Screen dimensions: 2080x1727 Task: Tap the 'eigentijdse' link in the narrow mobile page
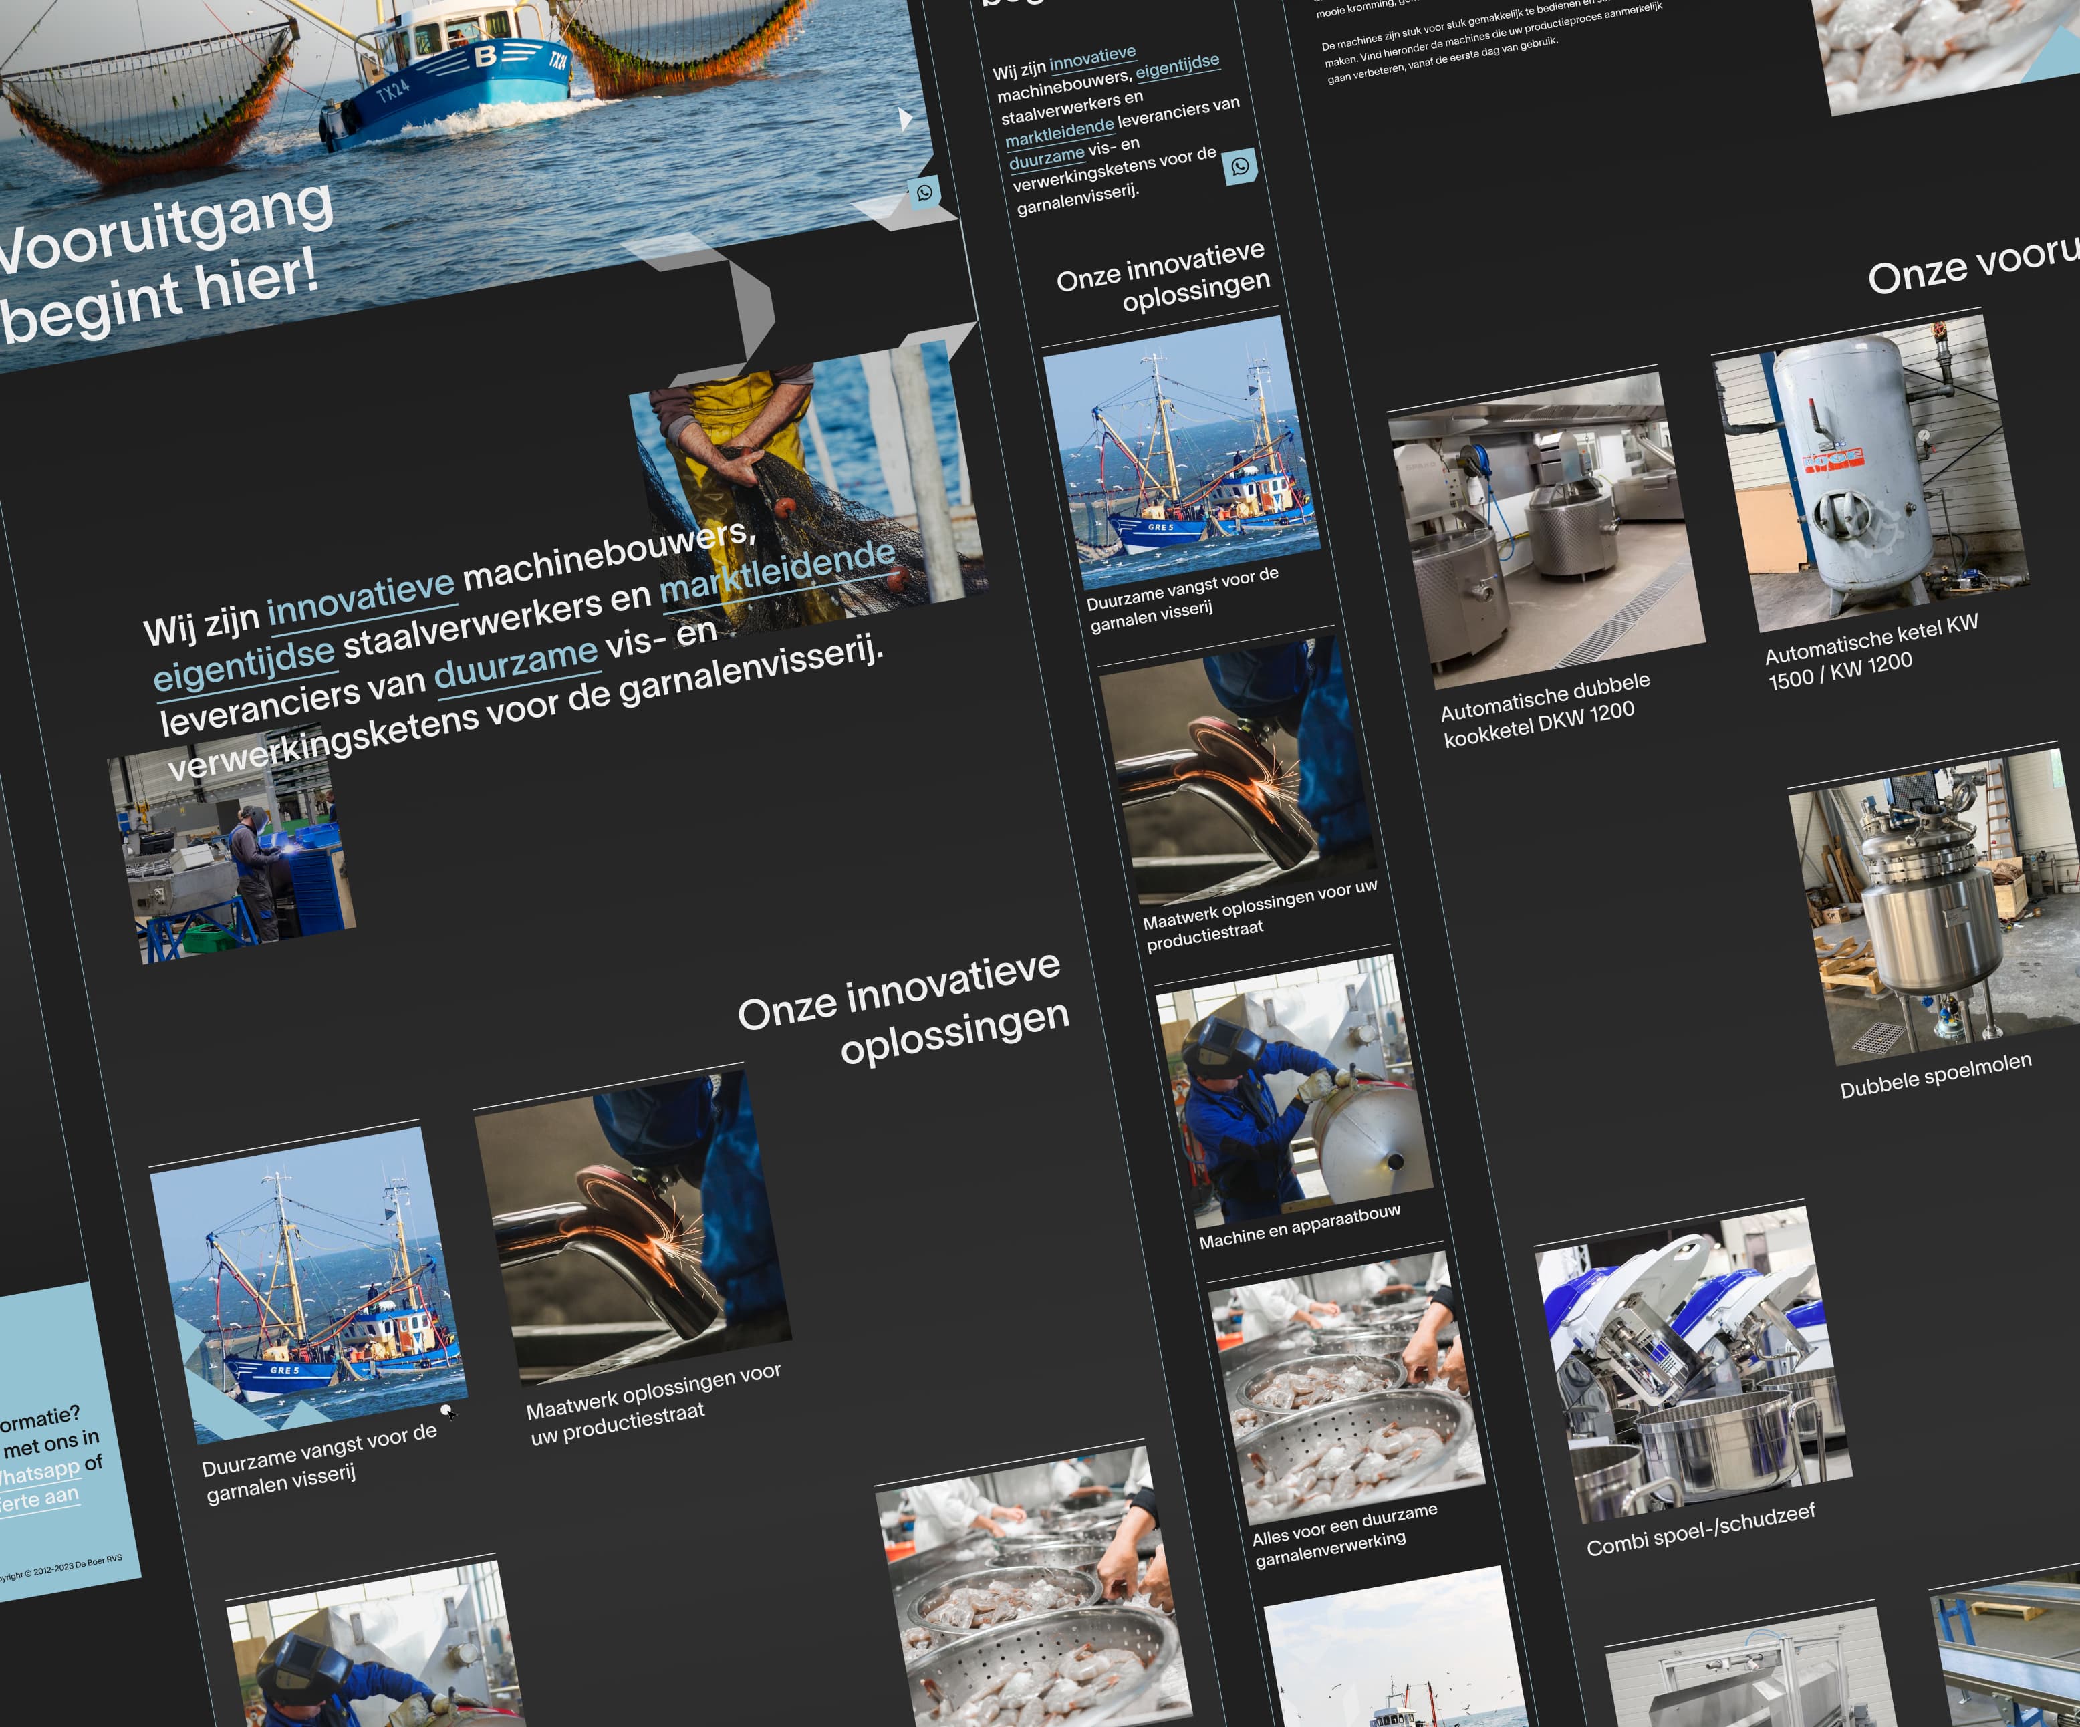1178,66
